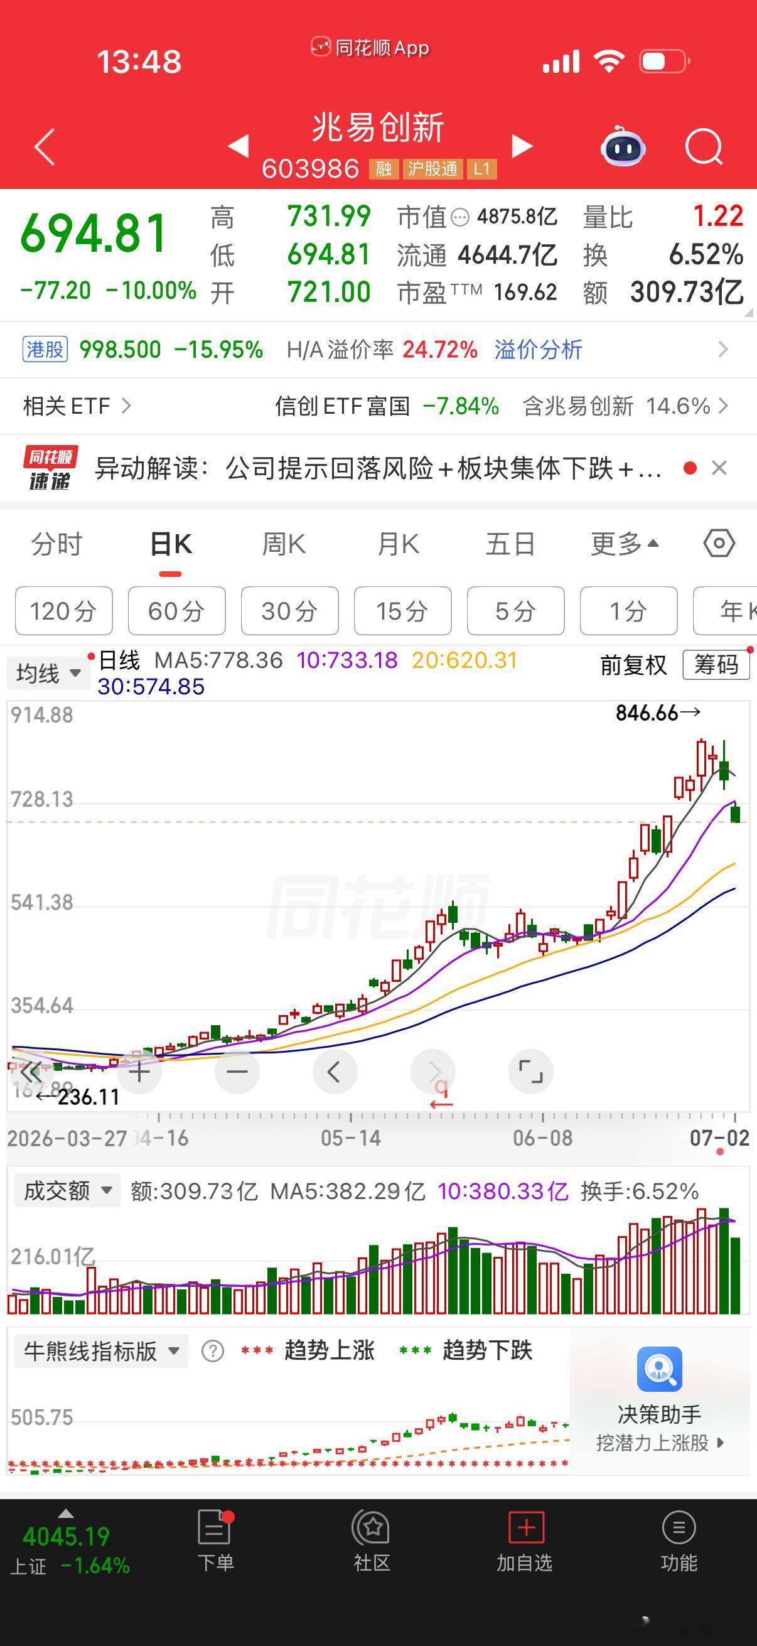Open 挖潜力上涨股 link

(660, 1442)
